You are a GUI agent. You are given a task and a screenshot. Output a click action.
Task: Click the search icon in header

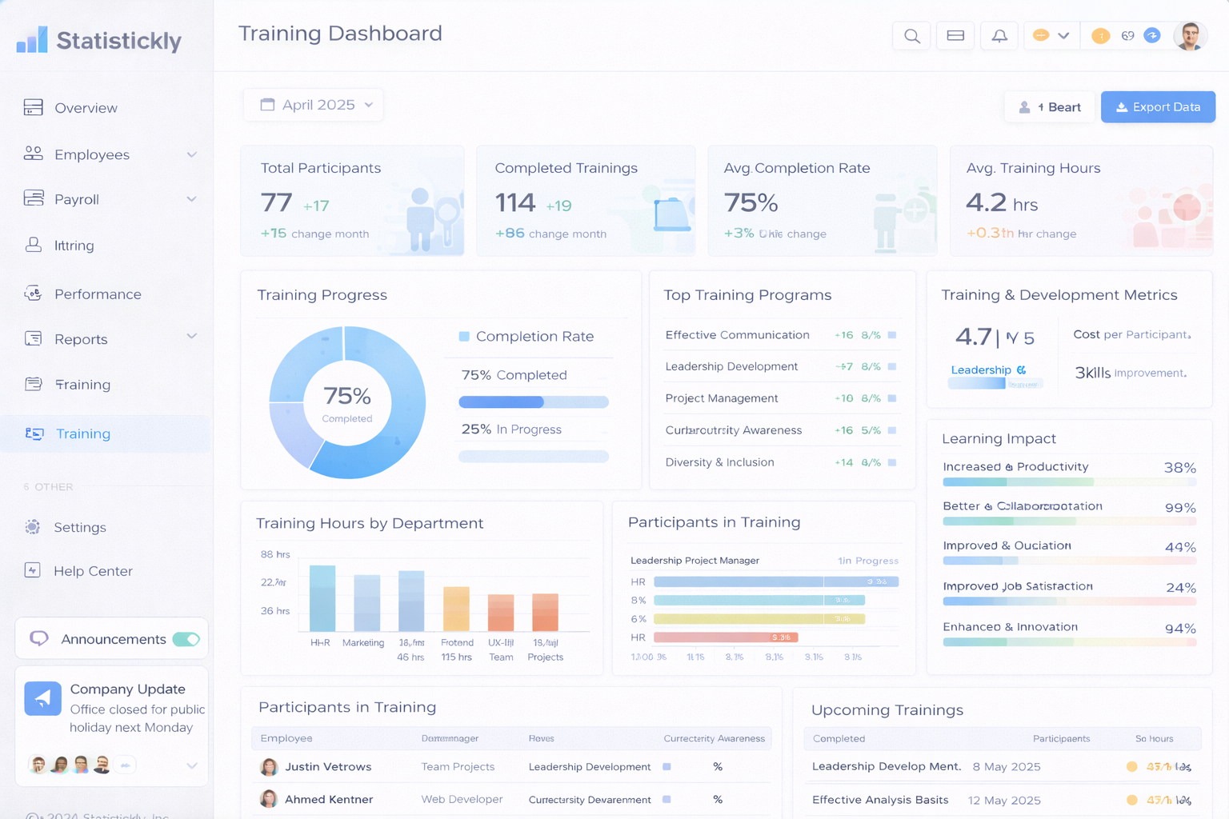(911, 36)
